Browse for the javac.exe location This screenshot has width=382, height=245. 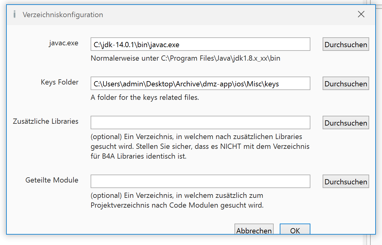click(346, 44)
